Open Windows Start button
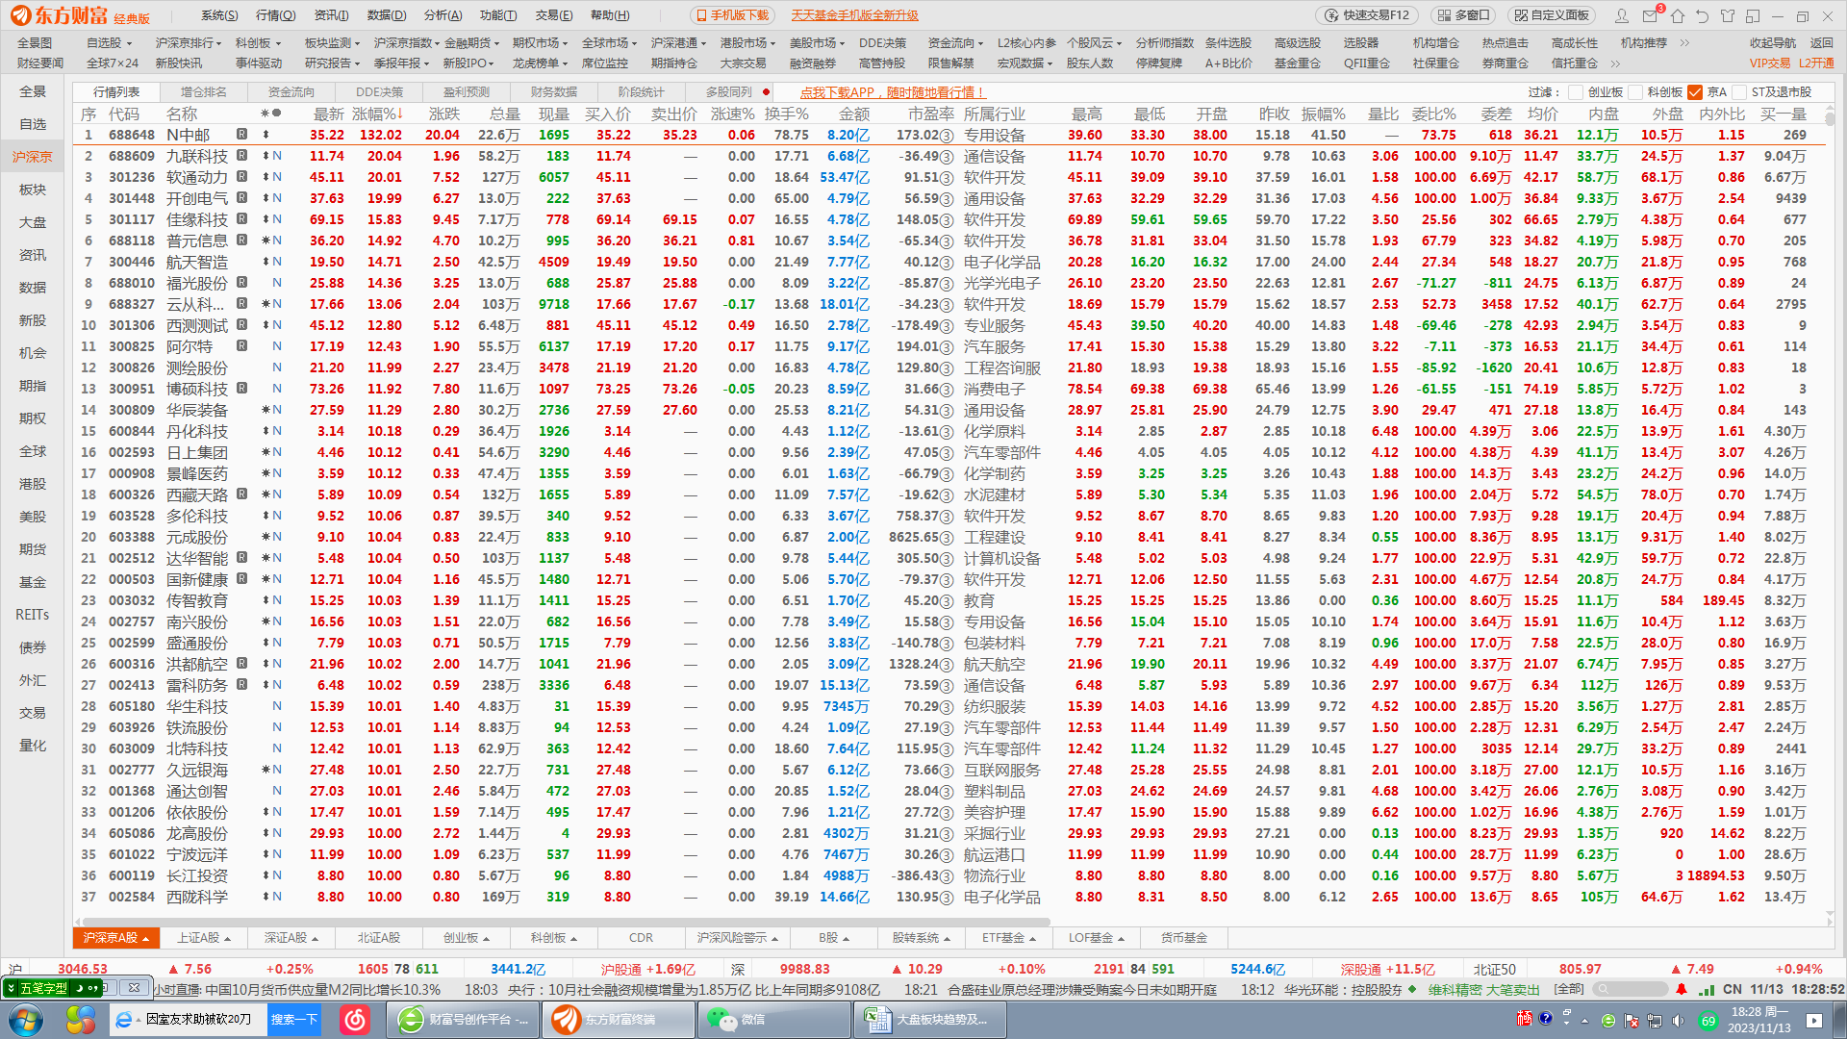Image resolution: width=1847 pixels, height=1039 pixels. click(26, 1020)
